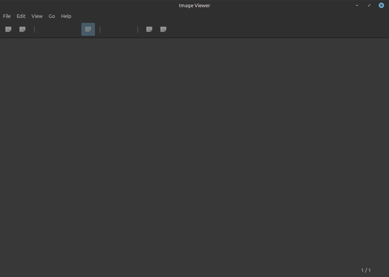Open the Go menu

(52, 16)
